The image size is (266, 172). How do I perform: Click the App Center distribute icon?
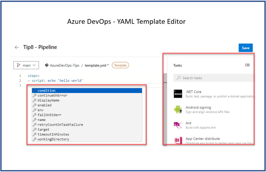pos(178,141)
